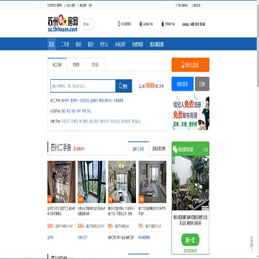Switch to the third search tab
The image size is (259, 259).
point(95,65)
